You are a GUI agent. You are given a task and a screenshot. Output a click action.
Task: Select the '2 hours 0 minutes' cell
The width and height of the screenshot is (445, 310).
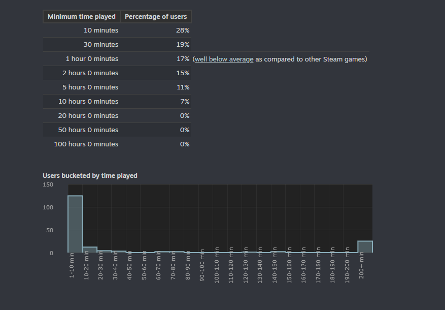[82, 73]
